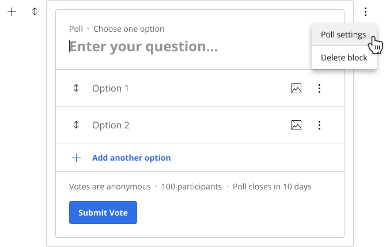Click the Option 2 text field
Image resolution: width=386 pixels, height=247 pixels.
pyautogui.click(x=187, y=125)
